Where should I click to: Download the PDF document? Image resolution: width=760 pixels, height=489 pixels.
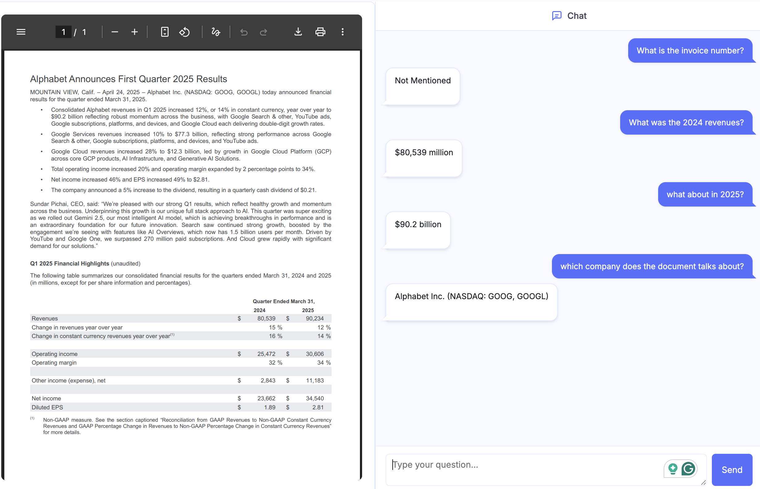(x=298, y=32)
